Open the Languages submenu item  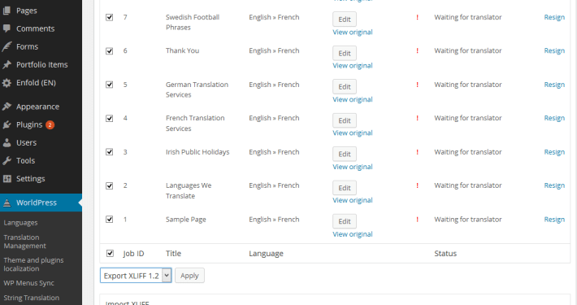coord(20,223)
